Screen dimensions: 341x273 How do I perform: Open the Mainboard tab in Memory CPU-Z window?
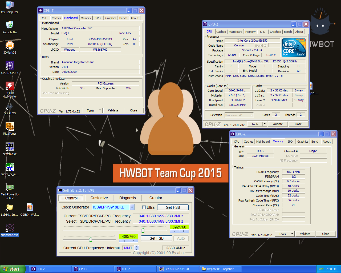tap(263, 142)
